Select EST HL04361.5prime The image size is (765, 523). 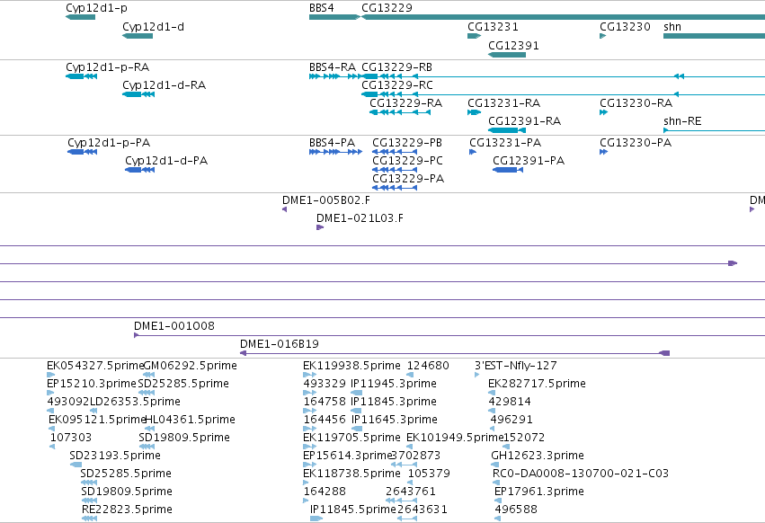[191, 420]
